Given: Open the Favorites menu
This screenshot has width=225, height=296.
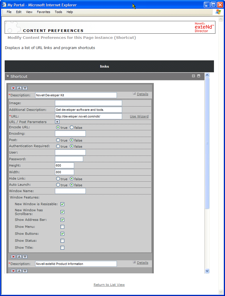Looking at the screenshot, I should [44, 12].
